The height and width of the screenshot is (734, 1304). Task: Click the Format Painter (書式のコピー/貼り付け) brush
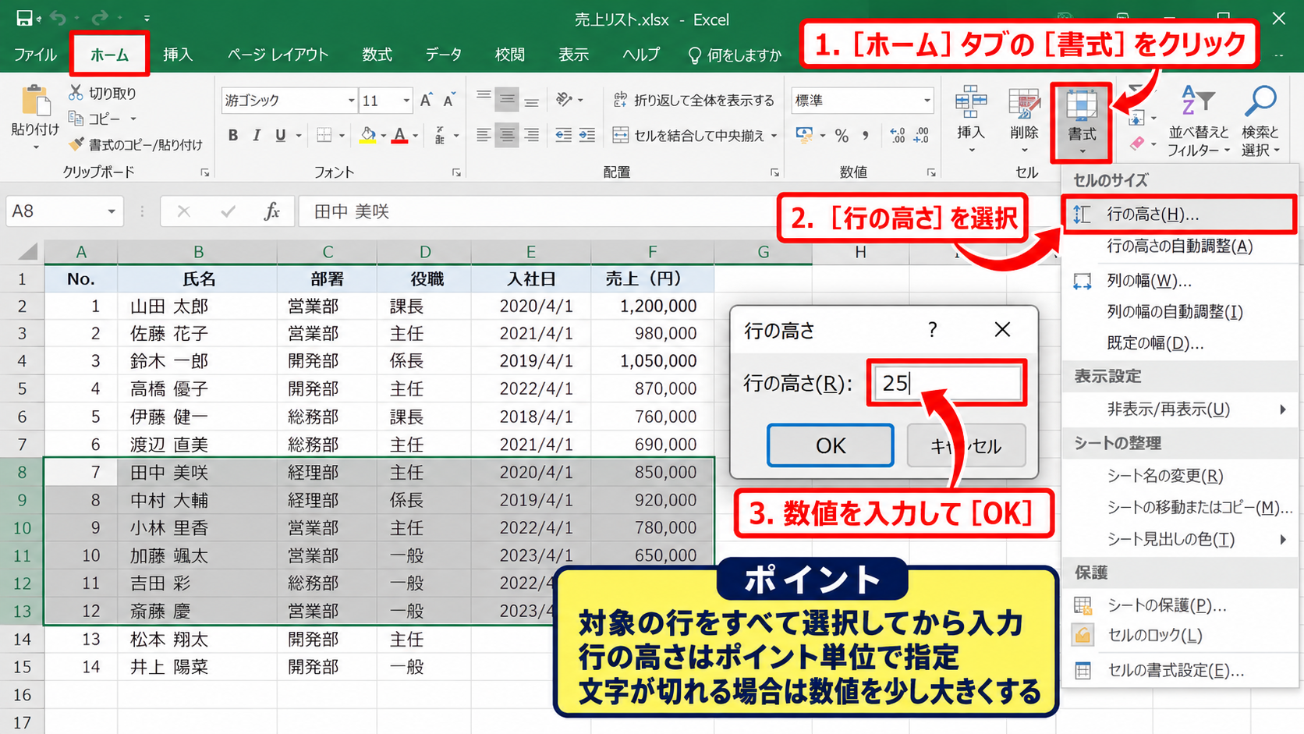click(76, 144)
